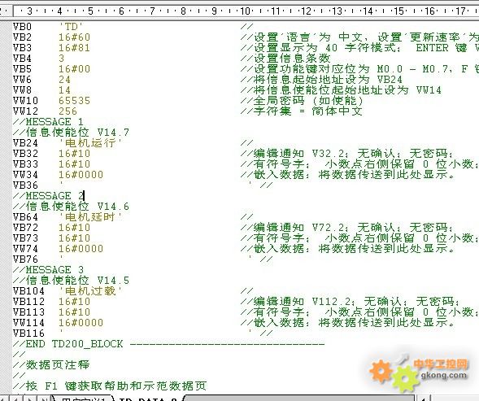Click the previous-tab navigation arrow
Viewport: 479px width, 401px height.
coord(16,399)
